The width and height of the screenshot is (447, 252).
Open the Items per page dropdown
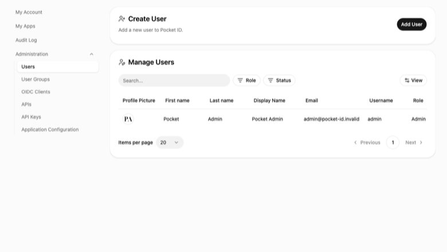click(x=170, y=142)
